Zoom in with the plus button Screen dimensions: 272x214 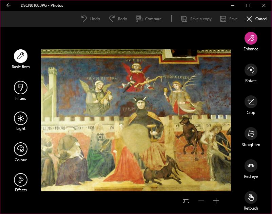(x=216, y=201)
